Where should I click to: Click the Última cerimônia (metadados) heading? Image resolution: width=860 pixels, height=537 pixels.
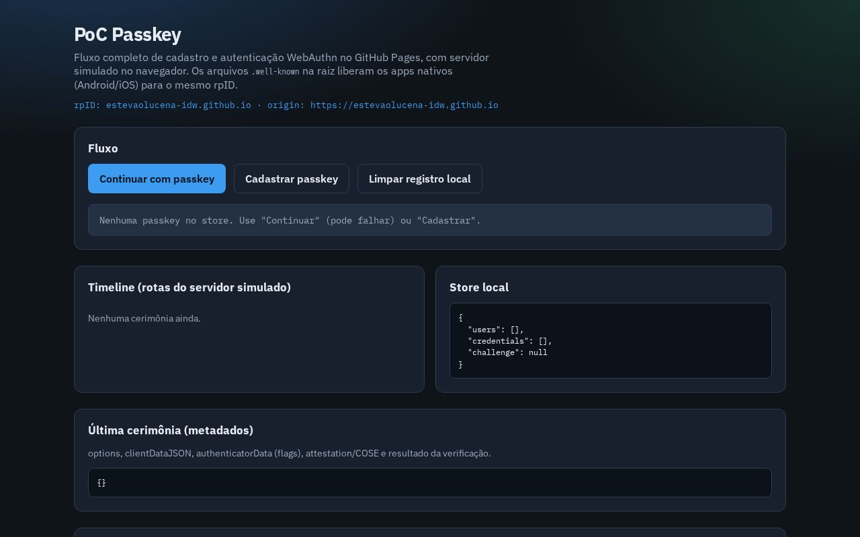tap(171, 430)
